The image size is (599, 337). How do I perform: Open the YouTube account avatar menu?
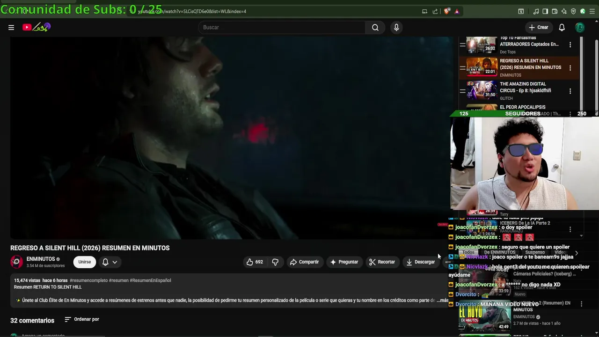580,27
